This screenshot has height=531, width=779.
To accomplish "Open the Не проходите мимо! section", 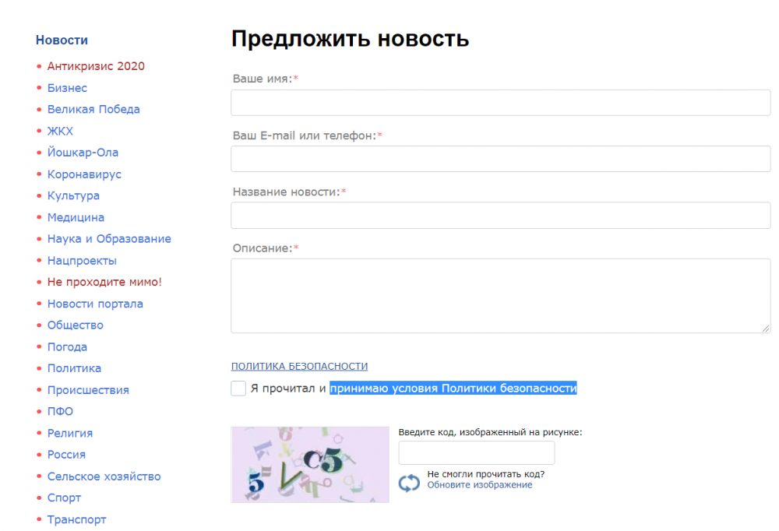I will 104,283.
